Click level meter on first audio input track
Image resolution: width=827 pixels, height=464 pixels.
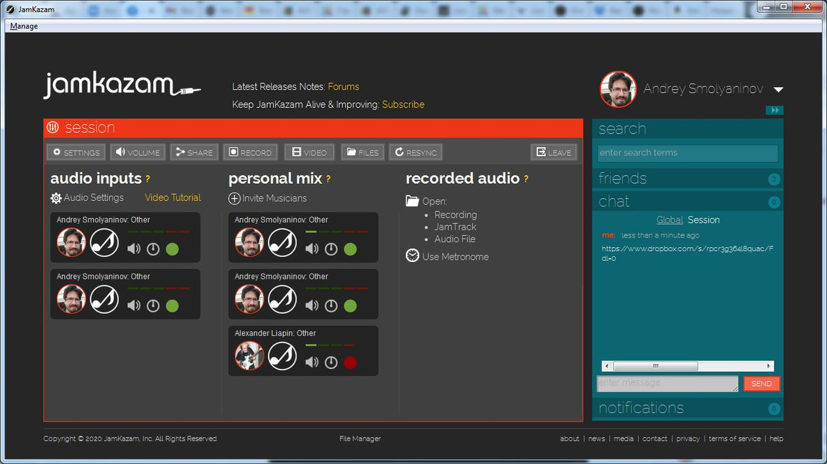(x=158, y=232)
